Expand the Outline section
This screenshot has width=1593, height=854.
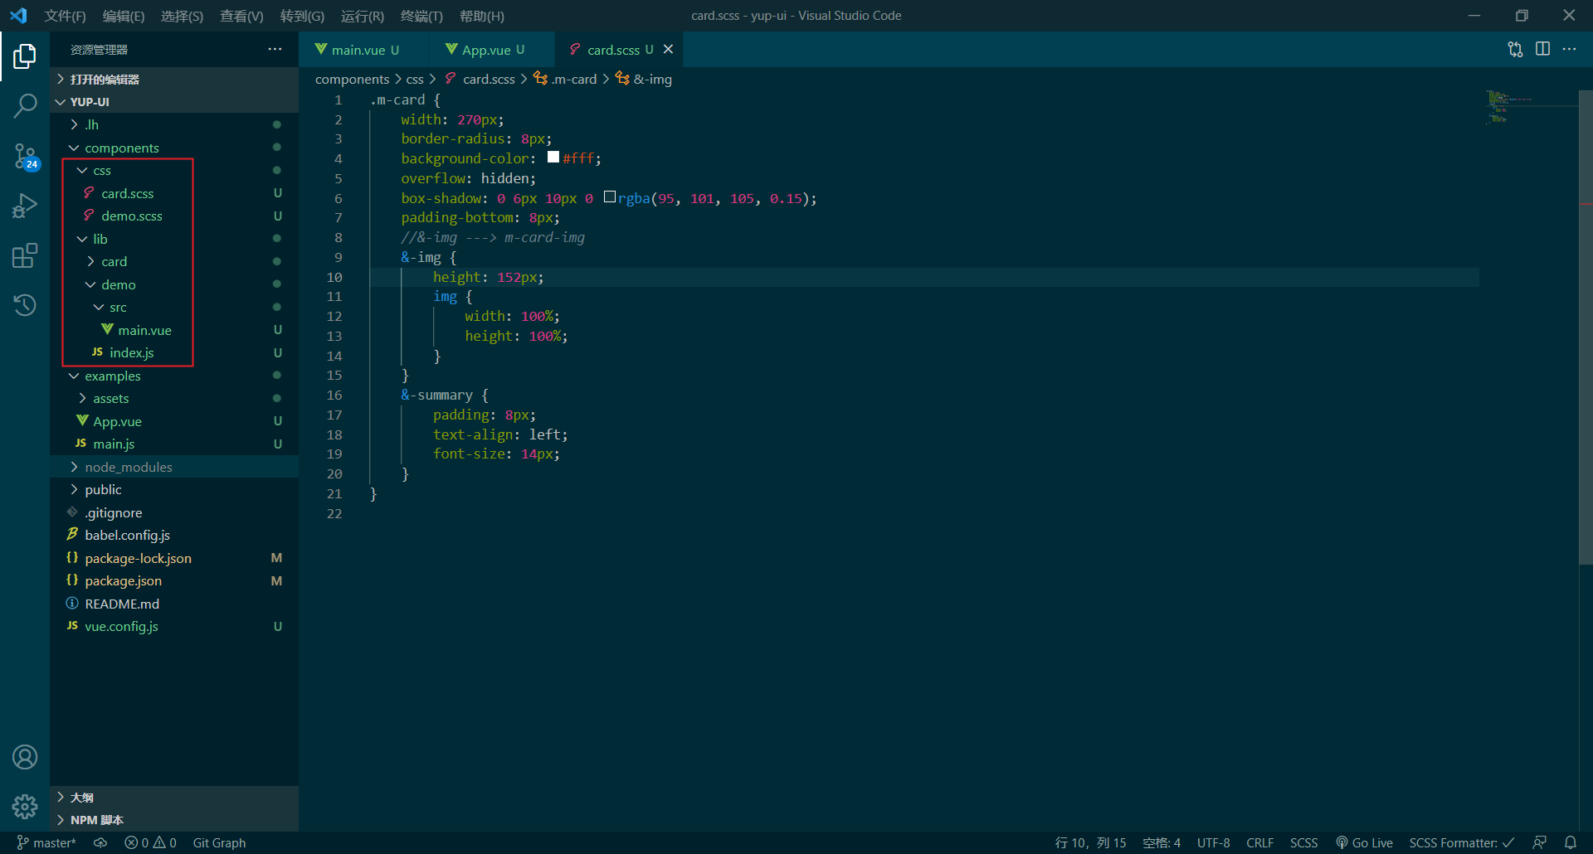pyautogui.click(x=174, y=797)
